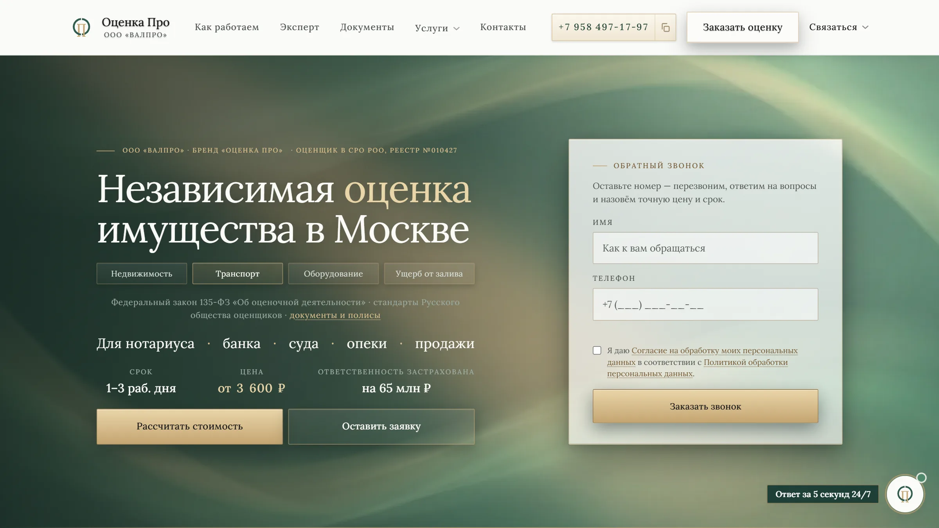Click the на 65 млн ₽ text

tap(396, 388)
